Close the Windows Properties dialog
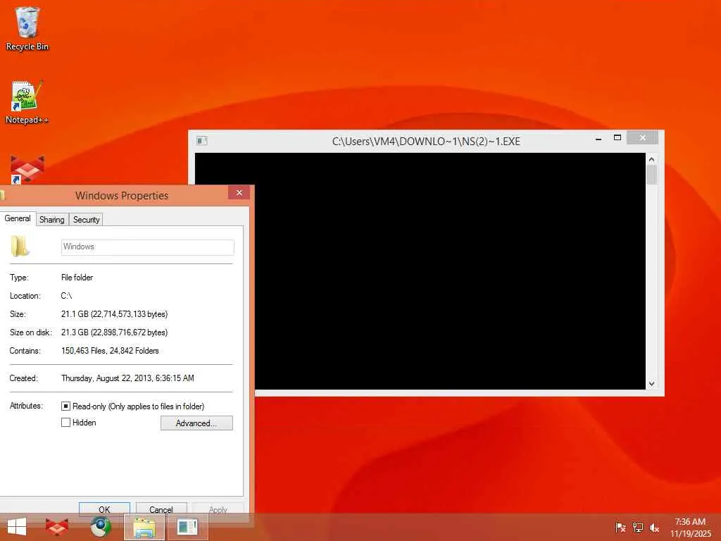The height and width of the screenshot is (541, 721). 239,192
